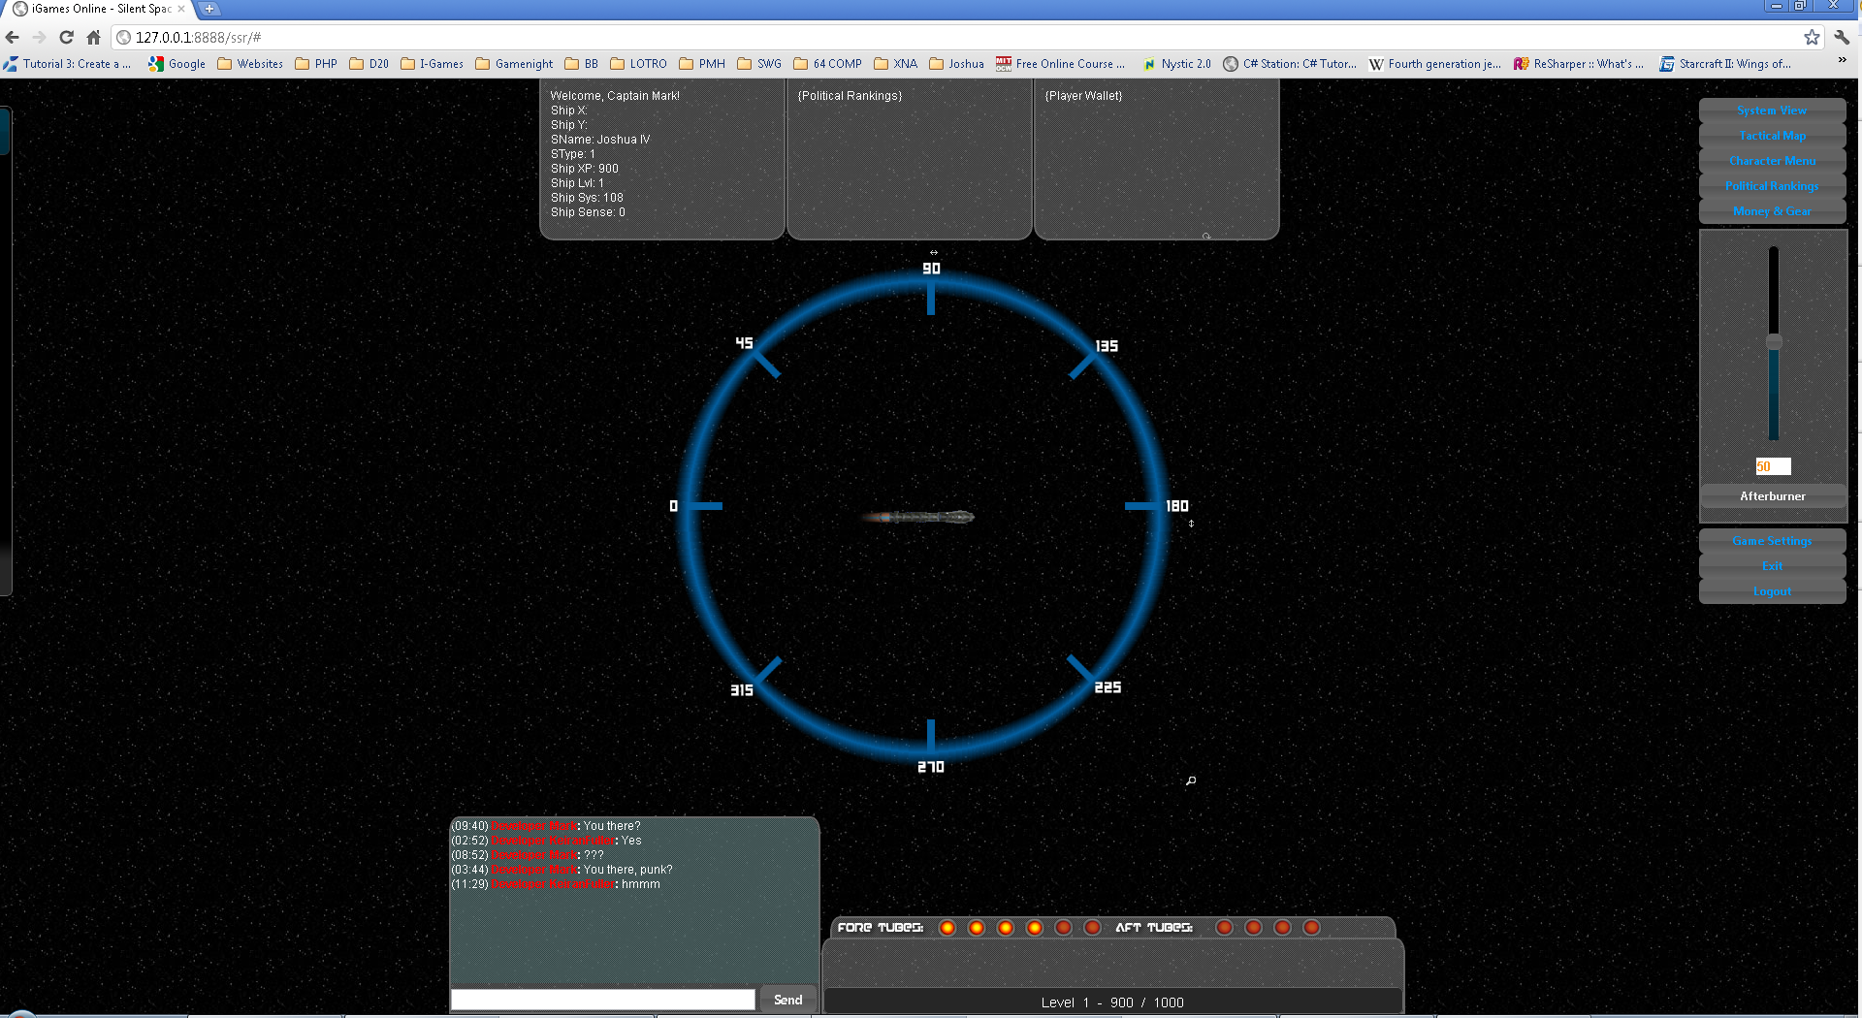Fire the first fore tube
Viewport: 1862px width, 1018px height.
[947, 928]
